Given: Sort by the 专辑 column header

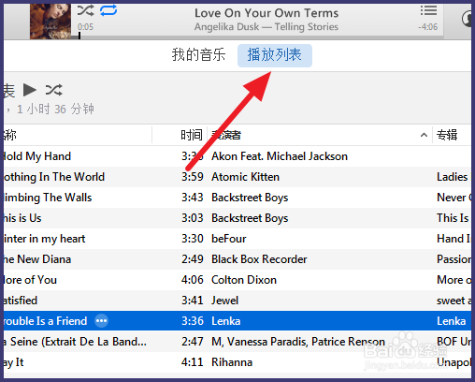Looking at the screenshot, I should point(447,135).
